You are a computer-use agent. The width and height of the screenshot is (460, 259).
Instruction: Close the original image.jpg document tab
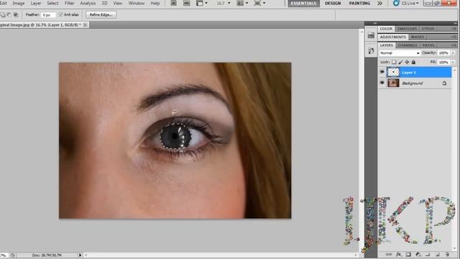tap(85, 25)
